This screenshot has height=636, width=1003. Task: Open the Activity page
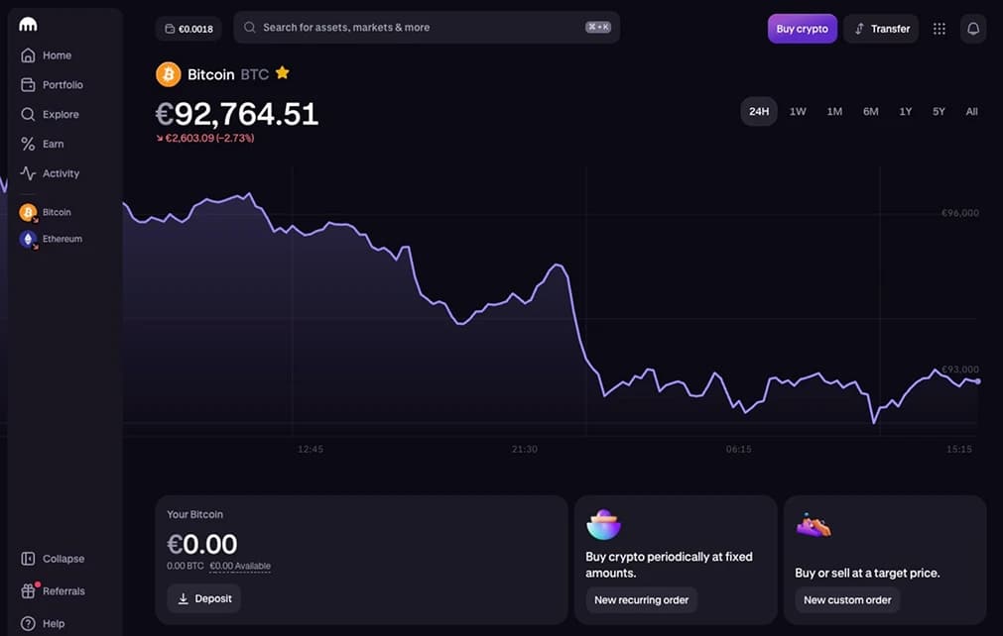point(50,173)
